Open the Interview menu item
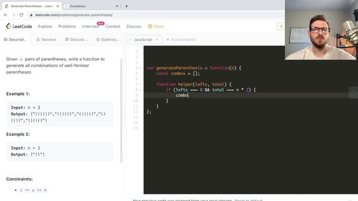 coord(91,26)
